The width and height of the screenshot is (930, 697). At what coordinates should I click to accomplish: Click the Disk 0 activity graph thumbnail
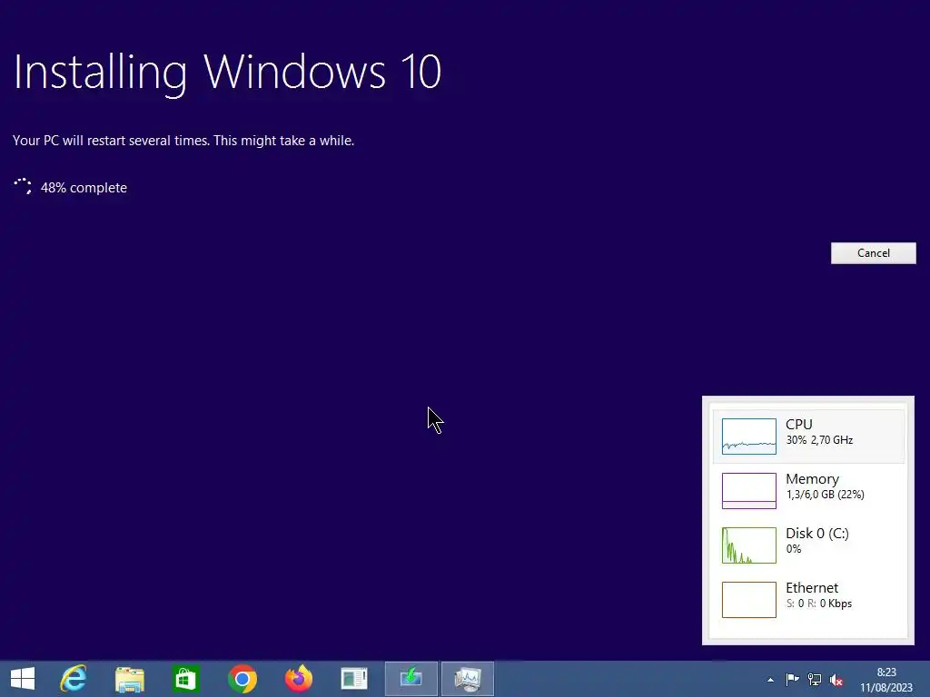pos(748,545)
